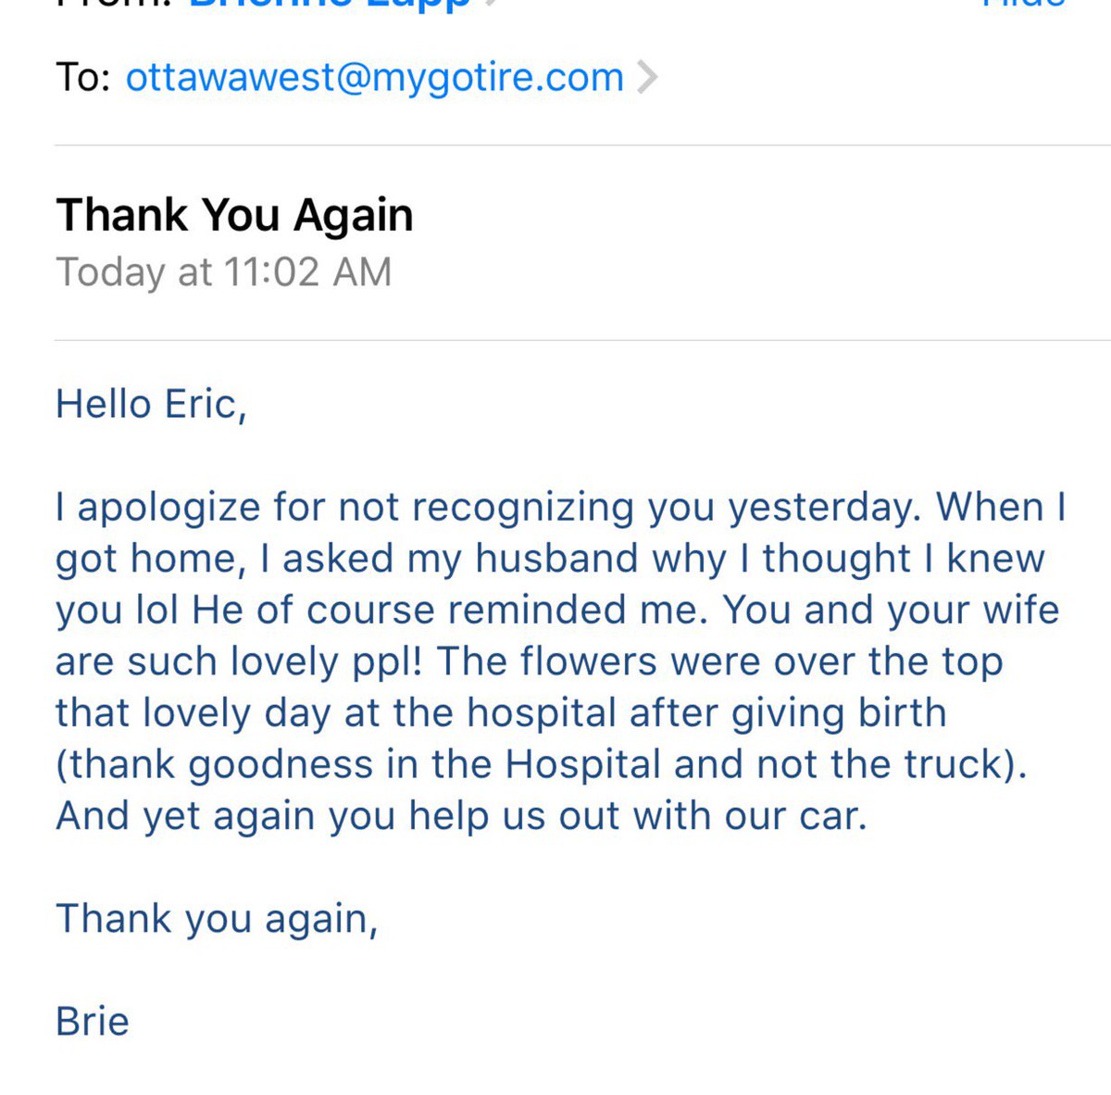The height and width of the screenshot is (1095, 1111).
Task: Click the "Hello Eric," greeting line
Action: click(151, 405)
